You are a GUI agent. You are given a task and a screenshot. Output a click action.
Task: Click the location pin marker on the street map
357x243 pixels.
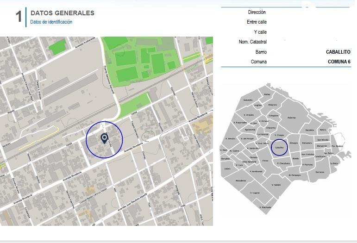(x=104, y=138)
